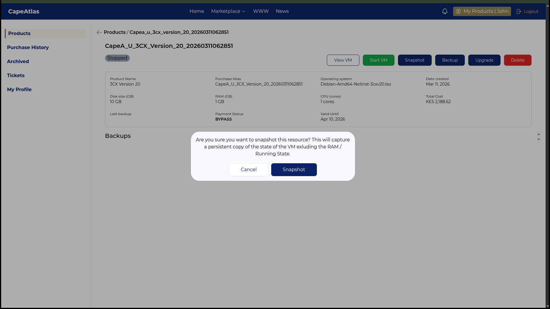Open the WWW menu item
The image size is (550, 309).
pos(261,11)
